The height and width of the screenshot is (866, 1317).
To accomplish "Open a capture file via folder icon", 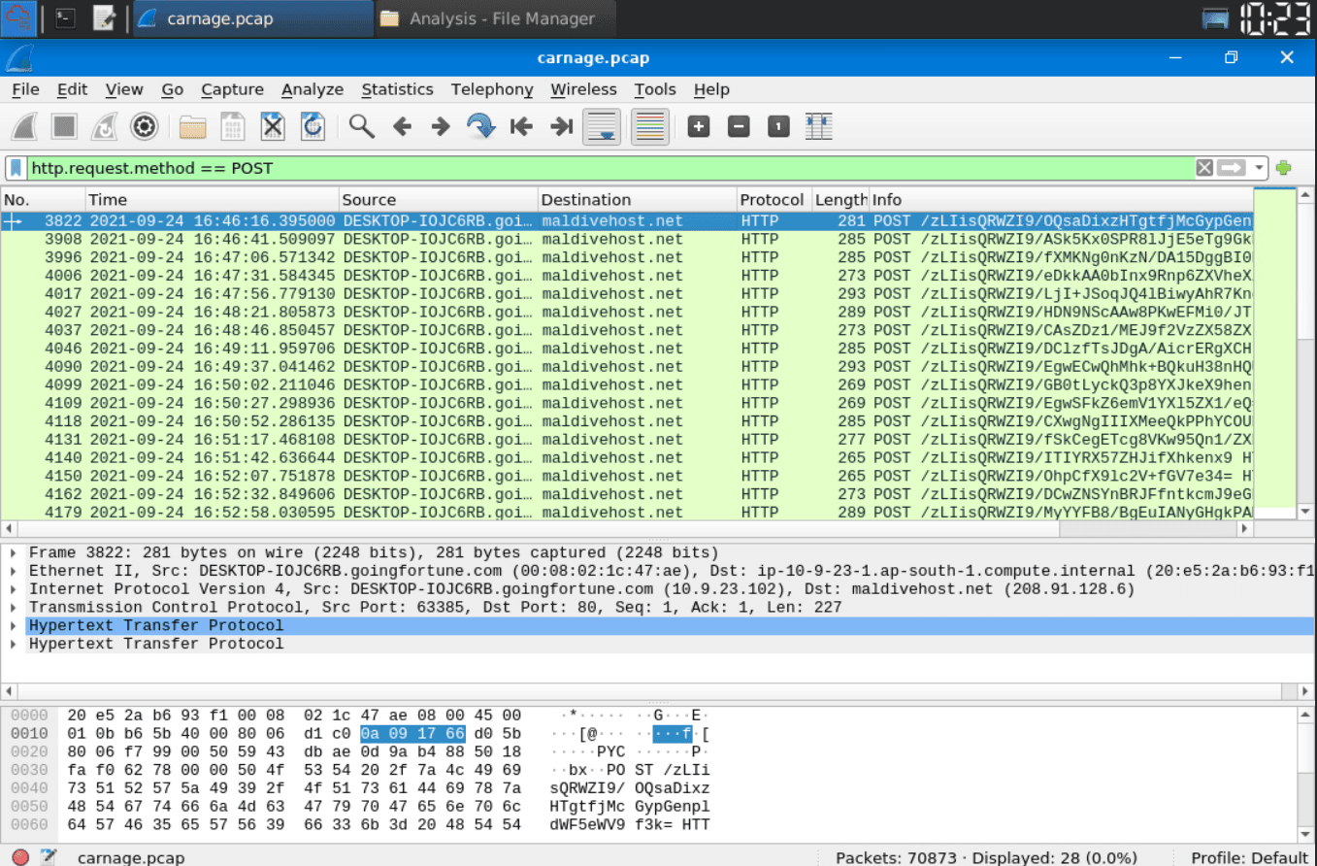I will (x=192, y=126).
